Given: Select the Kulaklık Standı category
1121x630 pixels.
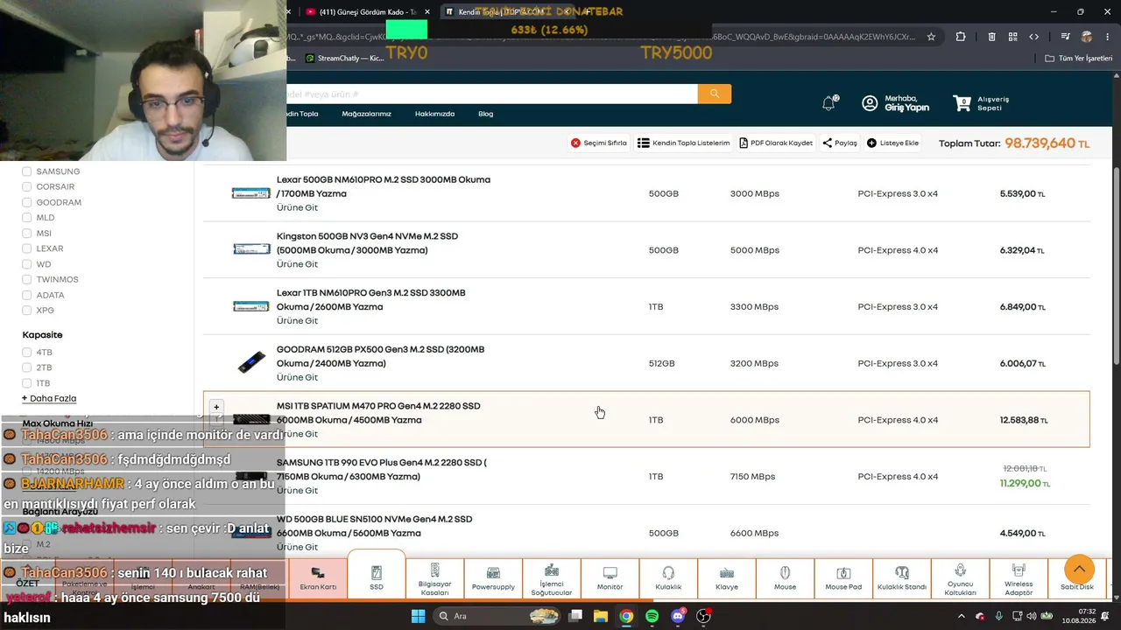Looking at the screenshot, I should (902, 578).
